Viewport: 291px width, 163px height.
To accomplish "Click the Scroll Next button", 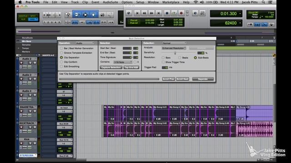I will point(182,79).
